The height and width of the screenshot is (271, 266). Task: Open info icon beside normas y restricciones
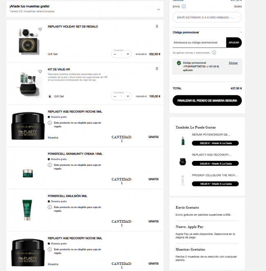pos(214,52)
